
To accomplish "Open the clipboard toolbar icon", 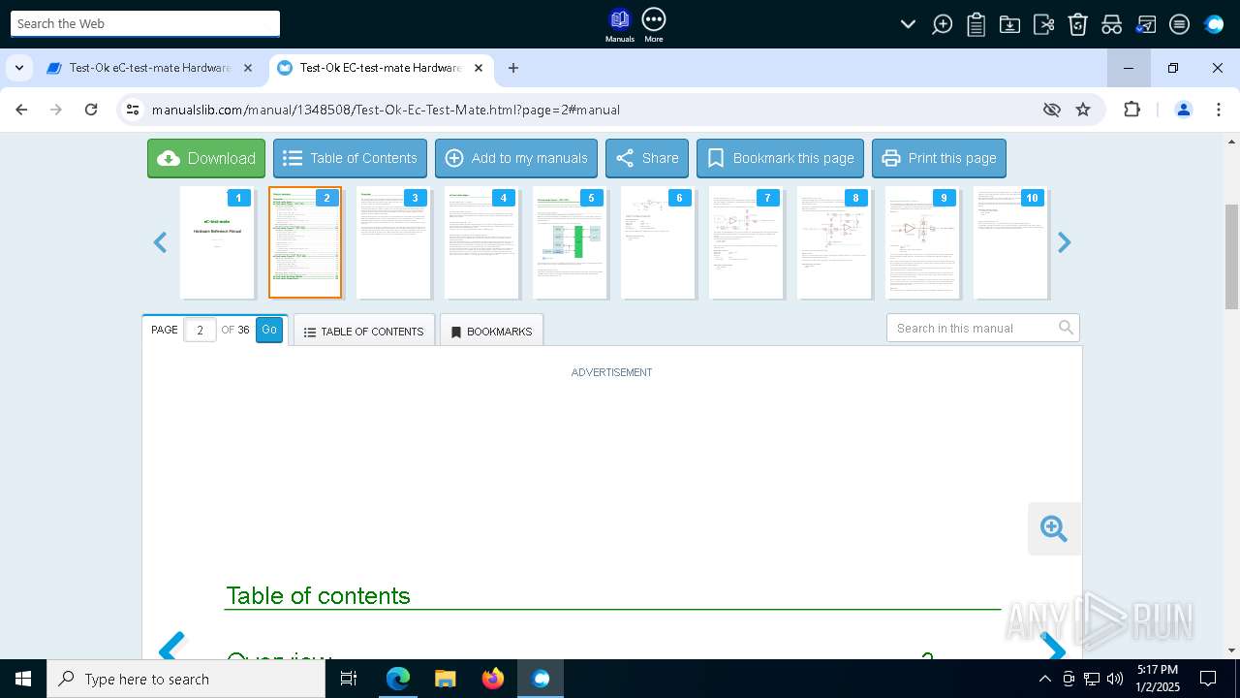I will (976, 24).
